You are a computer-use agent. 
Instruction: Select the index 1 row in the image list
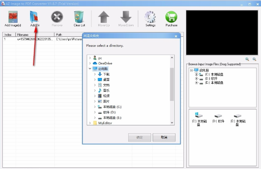(x=42, y=39)
